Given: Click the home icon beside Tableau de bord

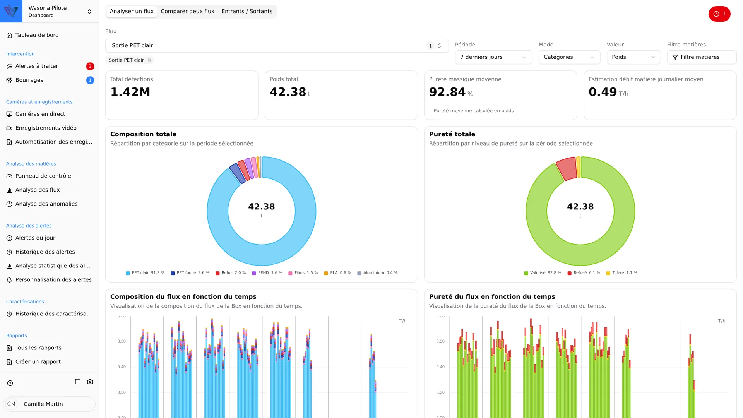Looking at the screenshot, I should tap(9, 35).
